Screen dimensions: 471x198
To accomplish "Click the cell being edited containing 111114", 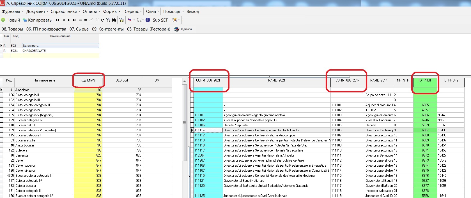I will pos(208,130).
